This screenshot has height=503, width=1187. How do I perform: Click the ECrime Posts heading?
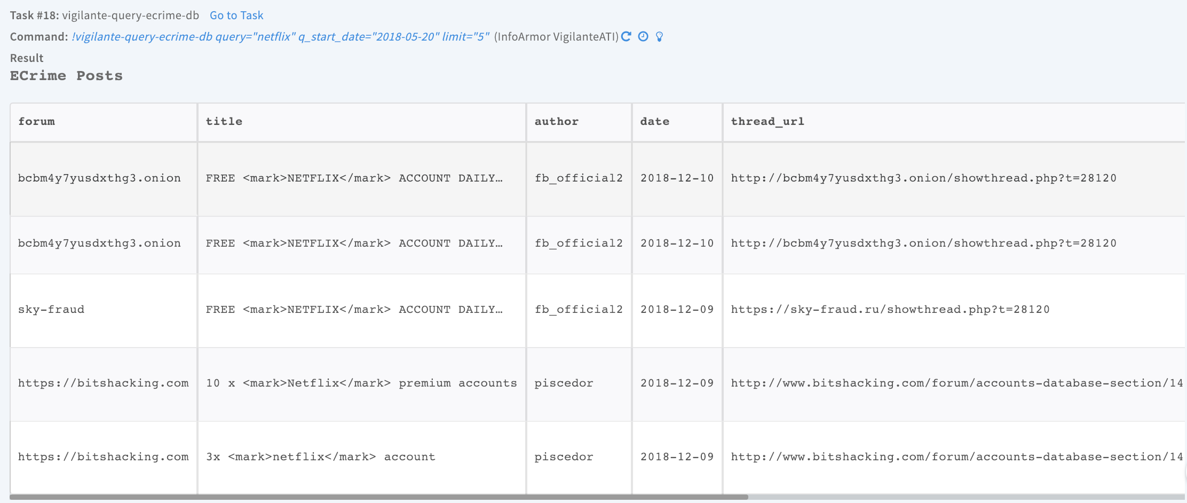[x=66, y=75]
